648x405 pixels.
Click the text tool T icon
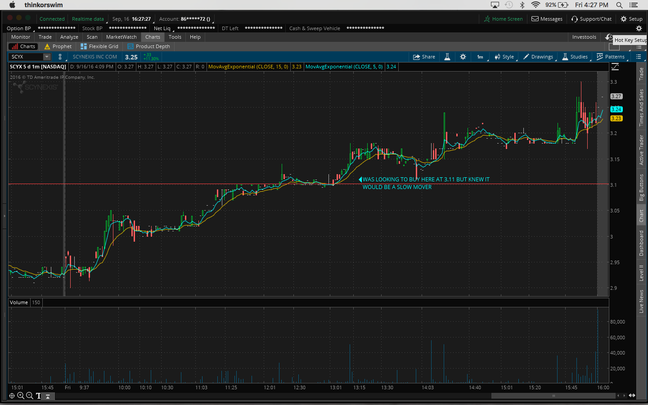38,396
